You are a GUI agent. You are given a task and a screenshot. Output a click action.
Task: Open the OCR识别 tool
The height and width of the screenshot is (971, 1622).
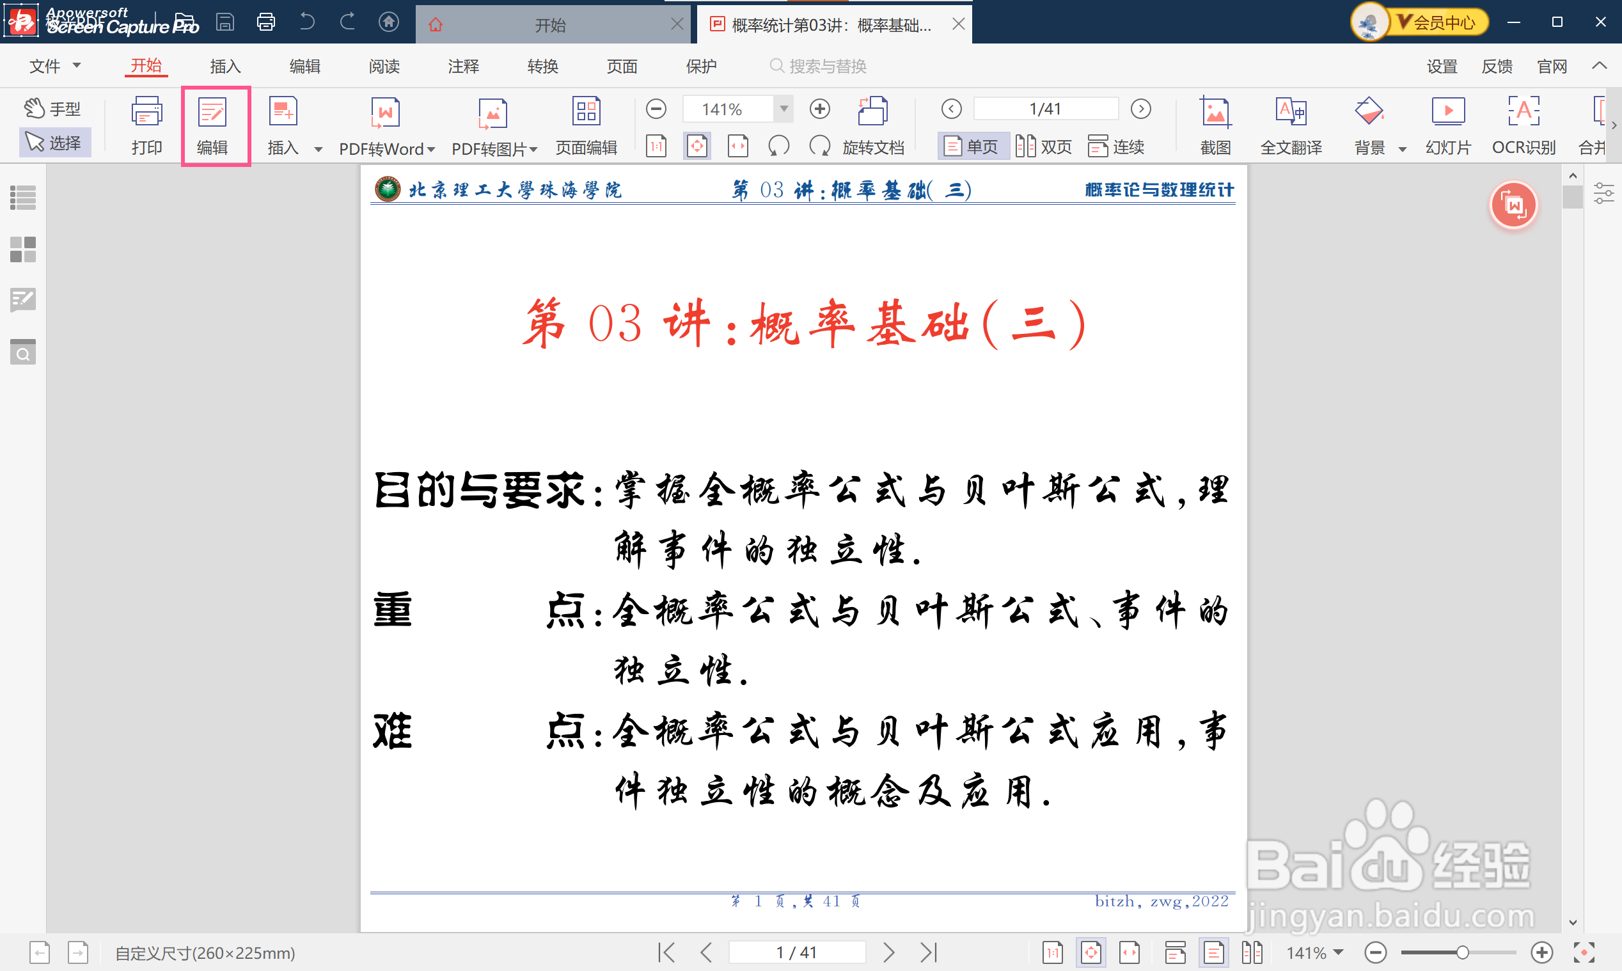1524,124
